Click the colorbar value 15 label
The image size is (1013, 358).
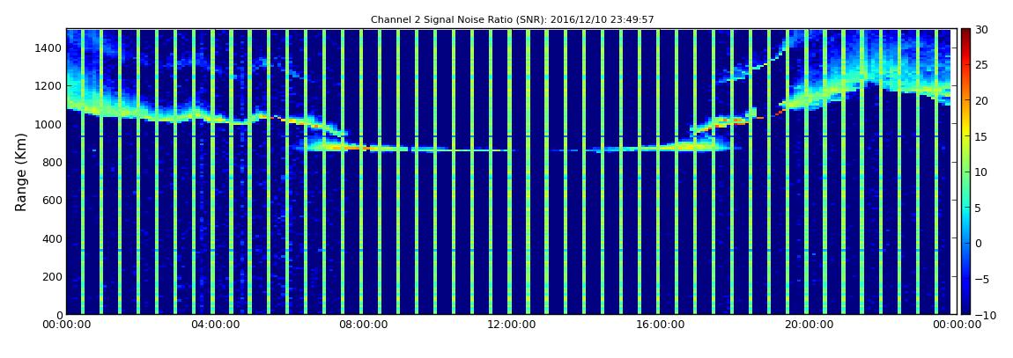[982, 136]
